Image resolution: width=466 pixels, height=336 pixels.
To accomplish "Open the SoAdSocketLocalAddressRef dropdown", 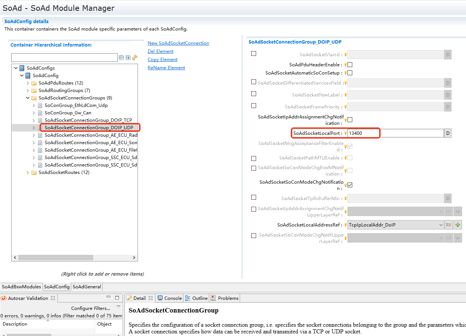I will coord(441,225).
